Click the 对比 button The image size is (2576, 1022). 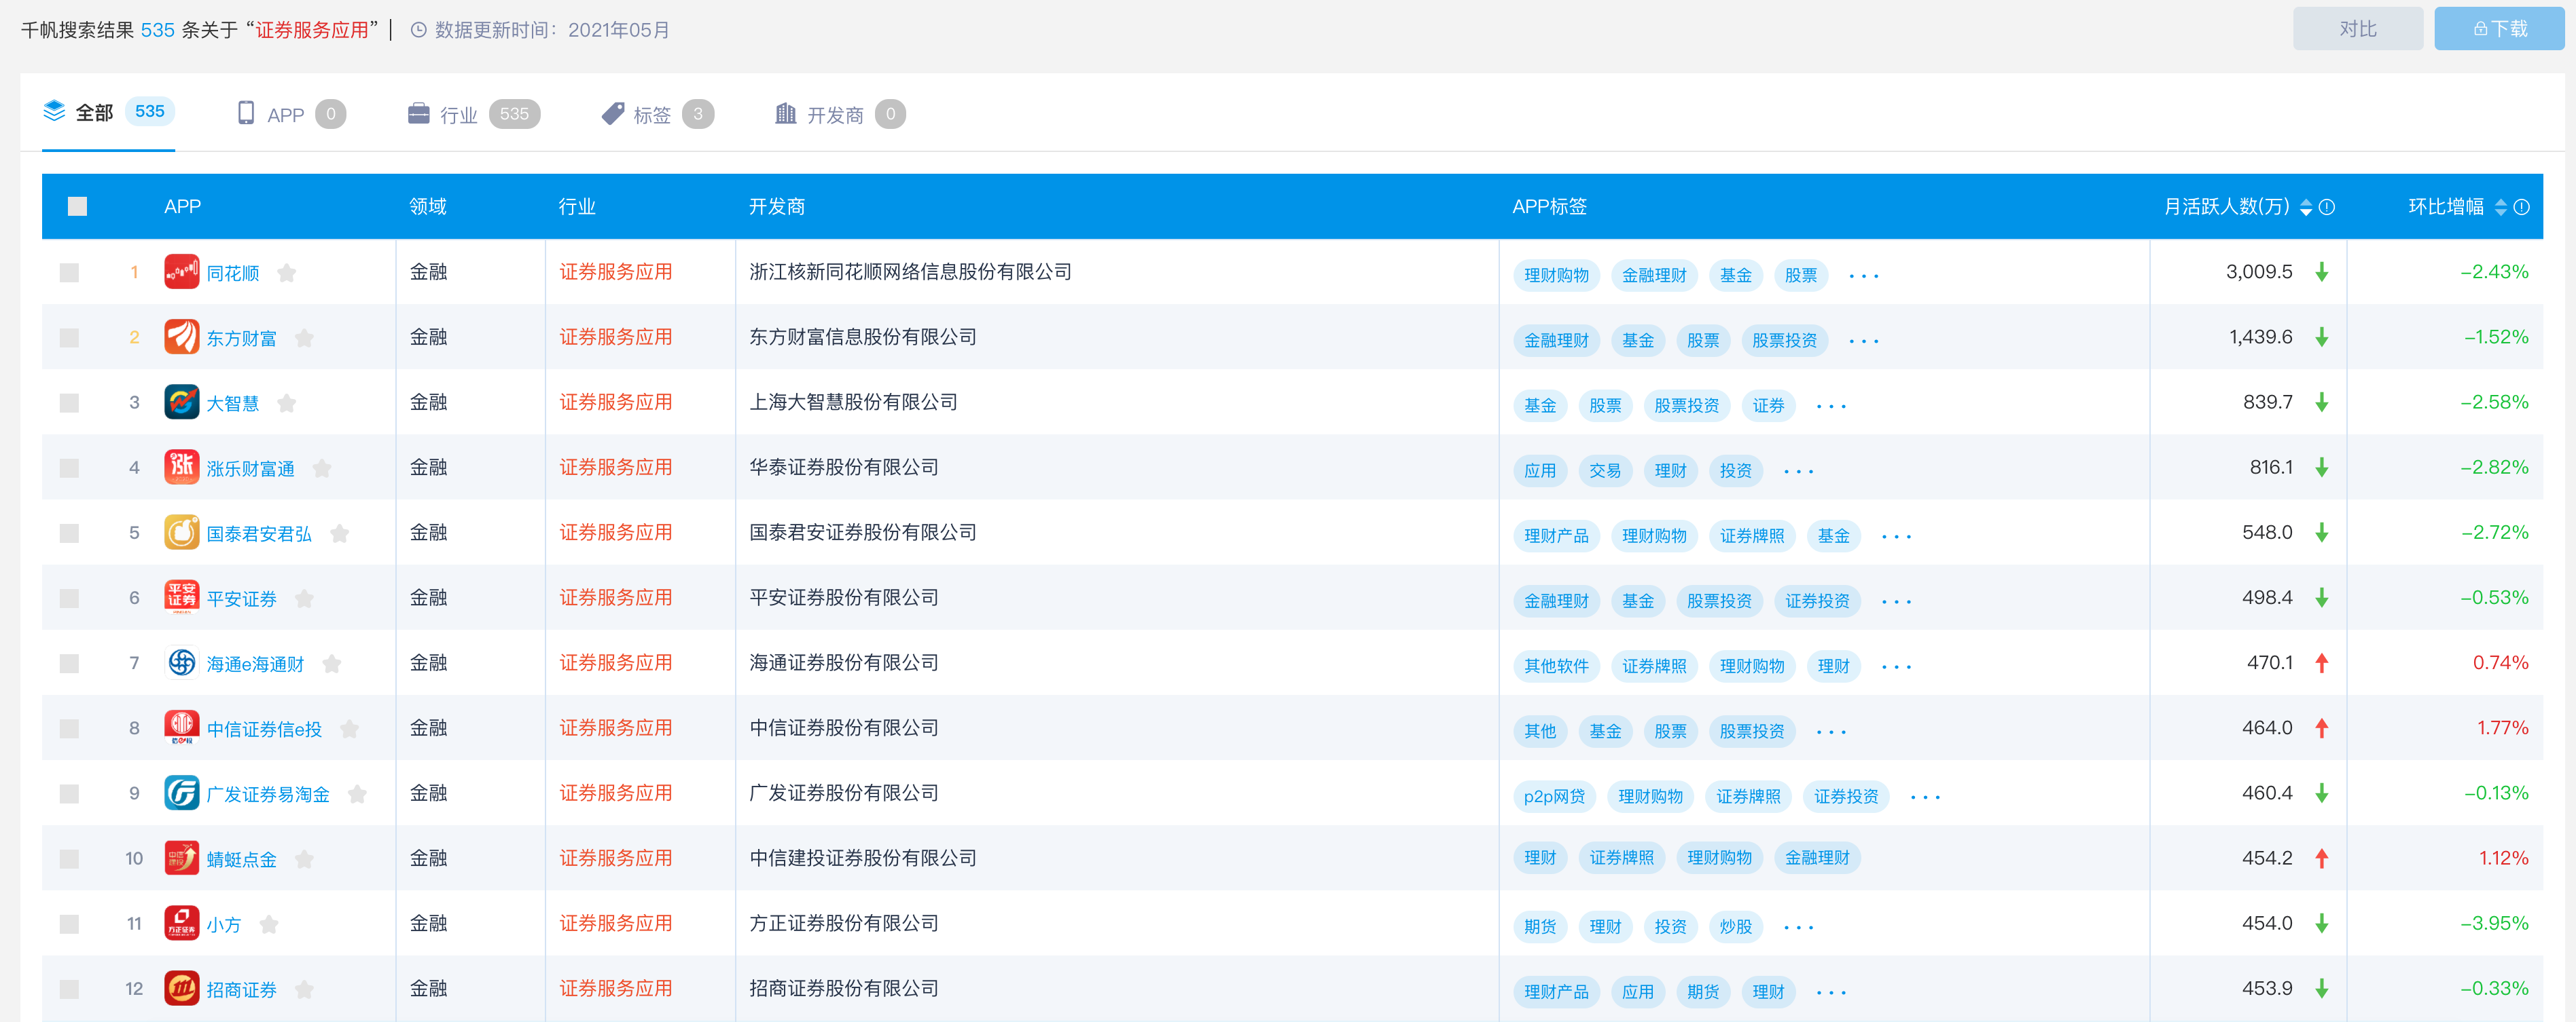[x=2357, y=29]
